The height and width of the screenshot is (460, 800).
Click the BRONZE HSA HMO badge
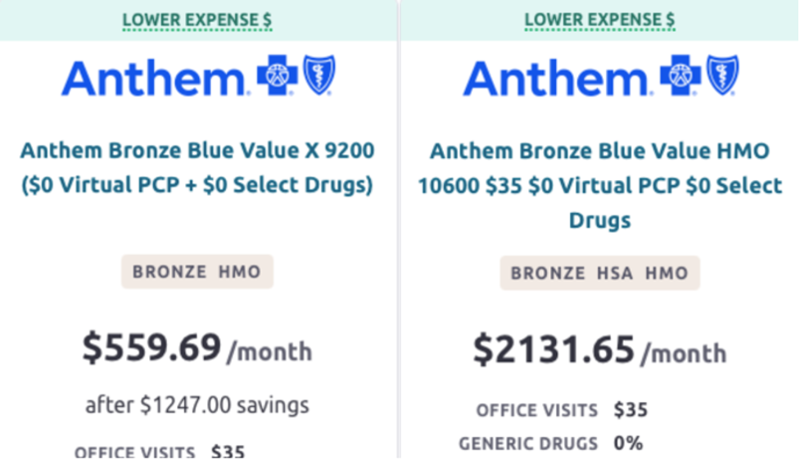[x=599, y=273]
